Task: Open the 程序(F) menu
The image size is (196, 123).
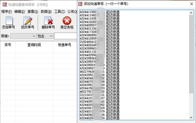Action: click(6, 12)
